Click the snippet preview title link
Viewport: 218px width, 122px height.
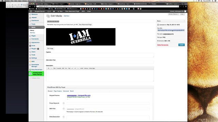pos(79,96)
